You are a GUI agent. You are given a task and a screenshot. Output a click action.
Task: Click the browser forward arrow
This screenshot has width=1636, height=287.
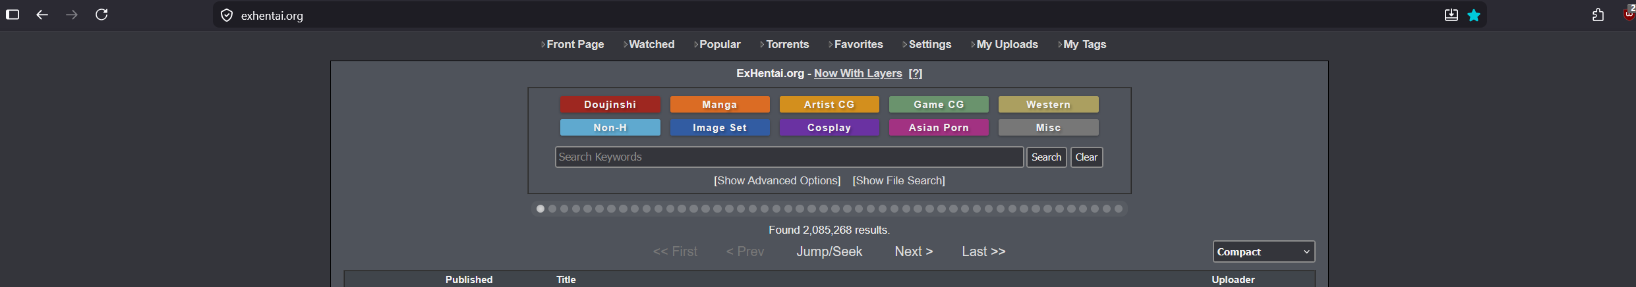coord(72,14)
